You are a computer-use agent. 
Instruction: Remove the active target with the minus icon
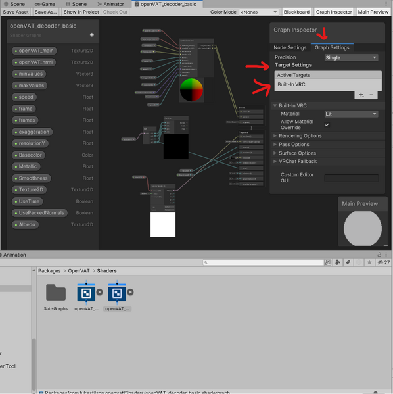371,95
